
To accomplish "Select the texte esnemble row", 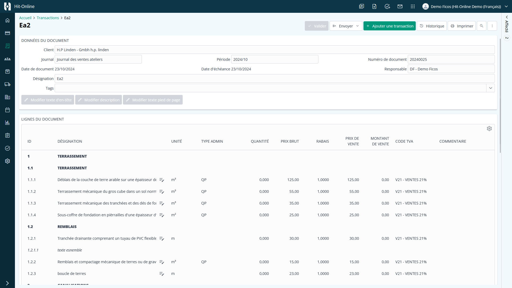I will 258,250.
